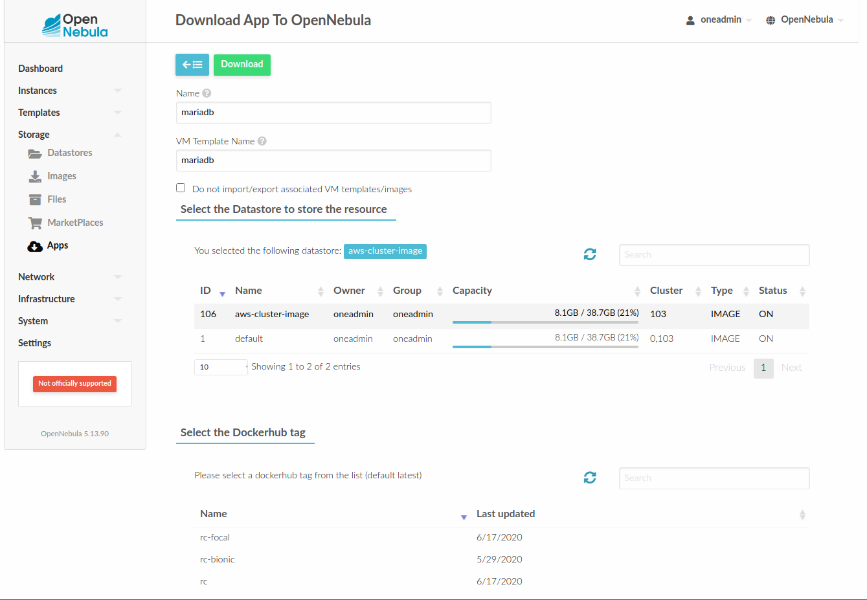This screenshot has height=600, width=867.
Task: Click datastore ID 106 cell
Action: click(x=208, y=314)
